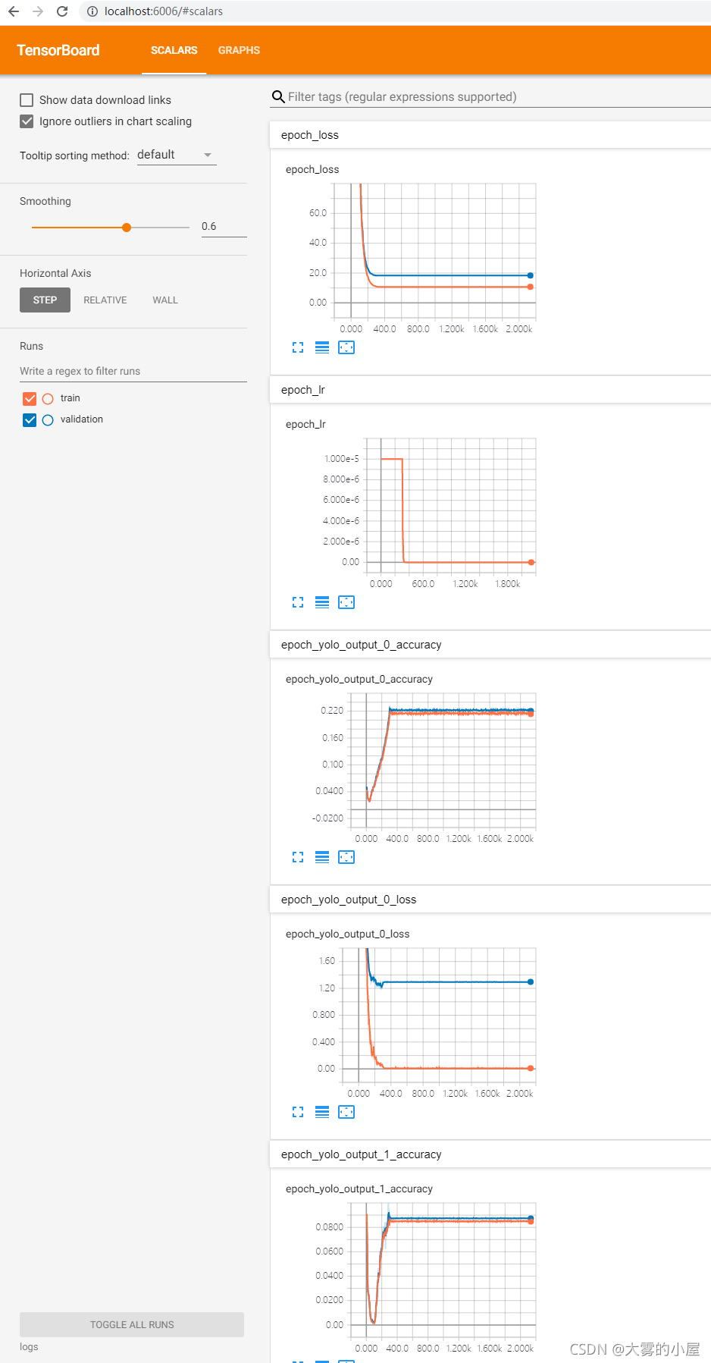Switch to the GRAPHS tab
The height and width of the screenshot is (1363, 711).
(239, 50)
